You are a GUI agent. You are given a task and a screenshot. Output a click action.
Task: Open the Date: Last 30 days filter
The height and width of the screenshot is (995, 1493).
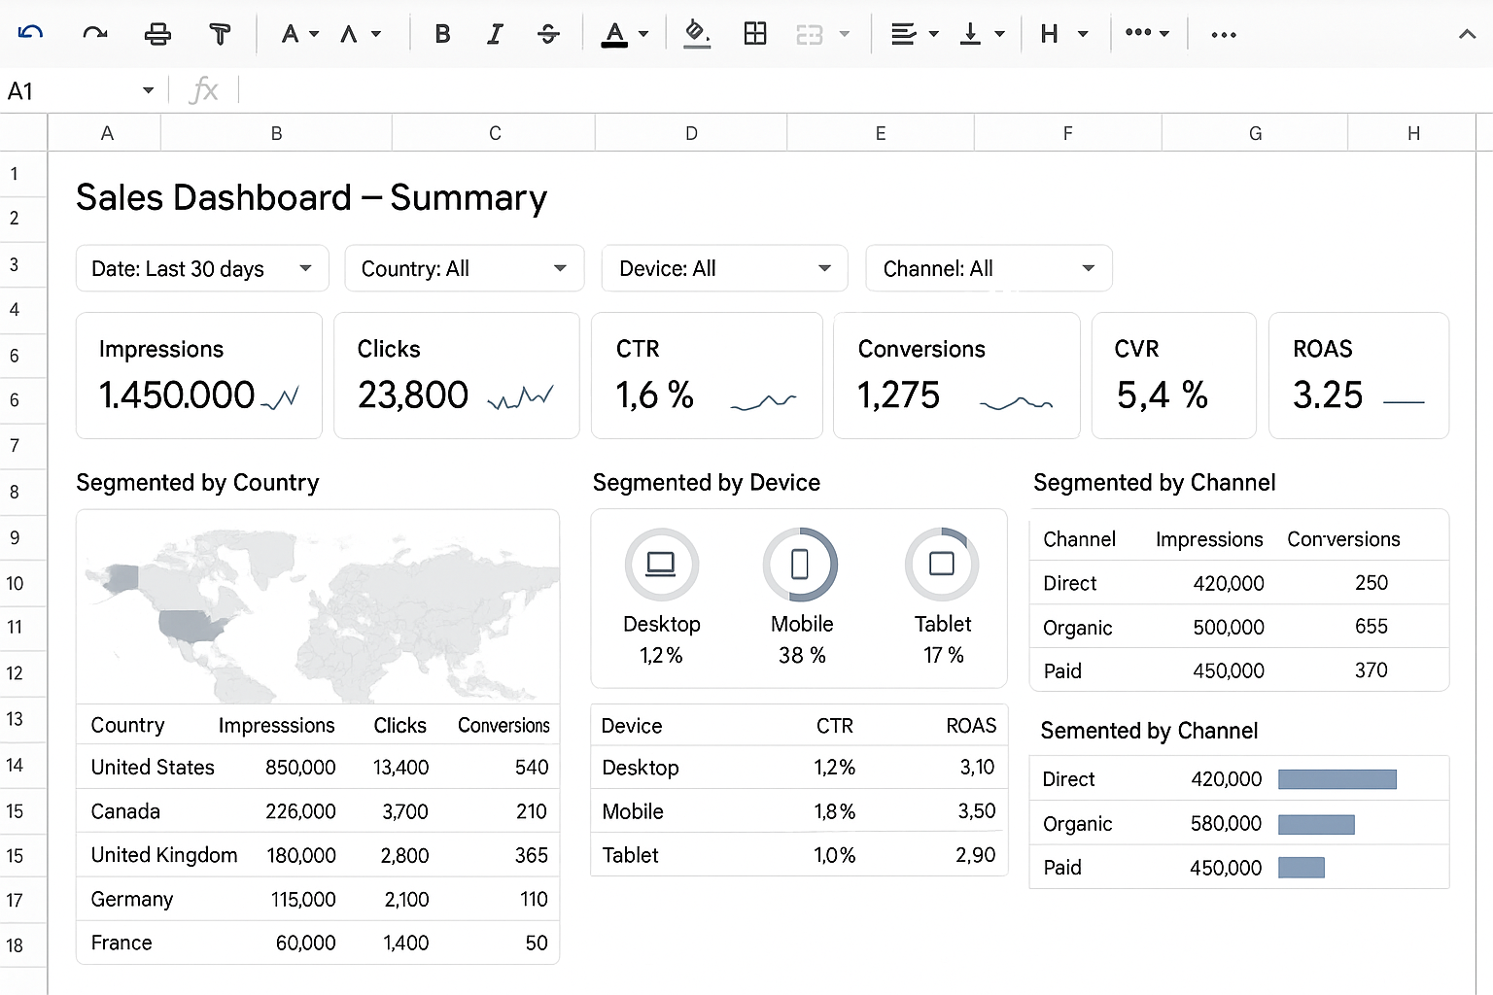(201, 268)
